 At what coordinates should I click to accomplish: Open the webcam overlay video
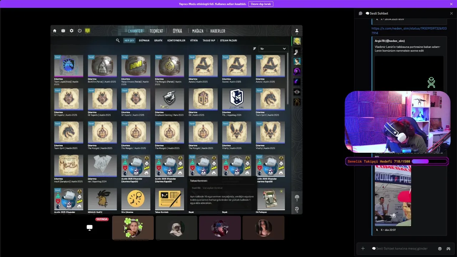point(397,122)
